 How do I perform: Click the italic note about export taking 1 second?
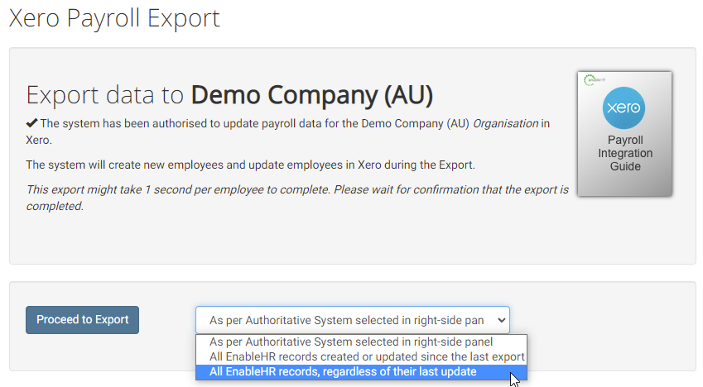pos(296,198)
